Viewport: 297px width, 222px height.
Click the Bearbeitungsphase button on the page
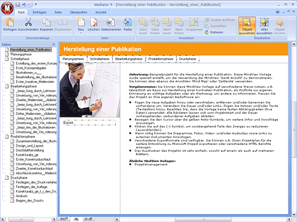[x=129, y=59]
